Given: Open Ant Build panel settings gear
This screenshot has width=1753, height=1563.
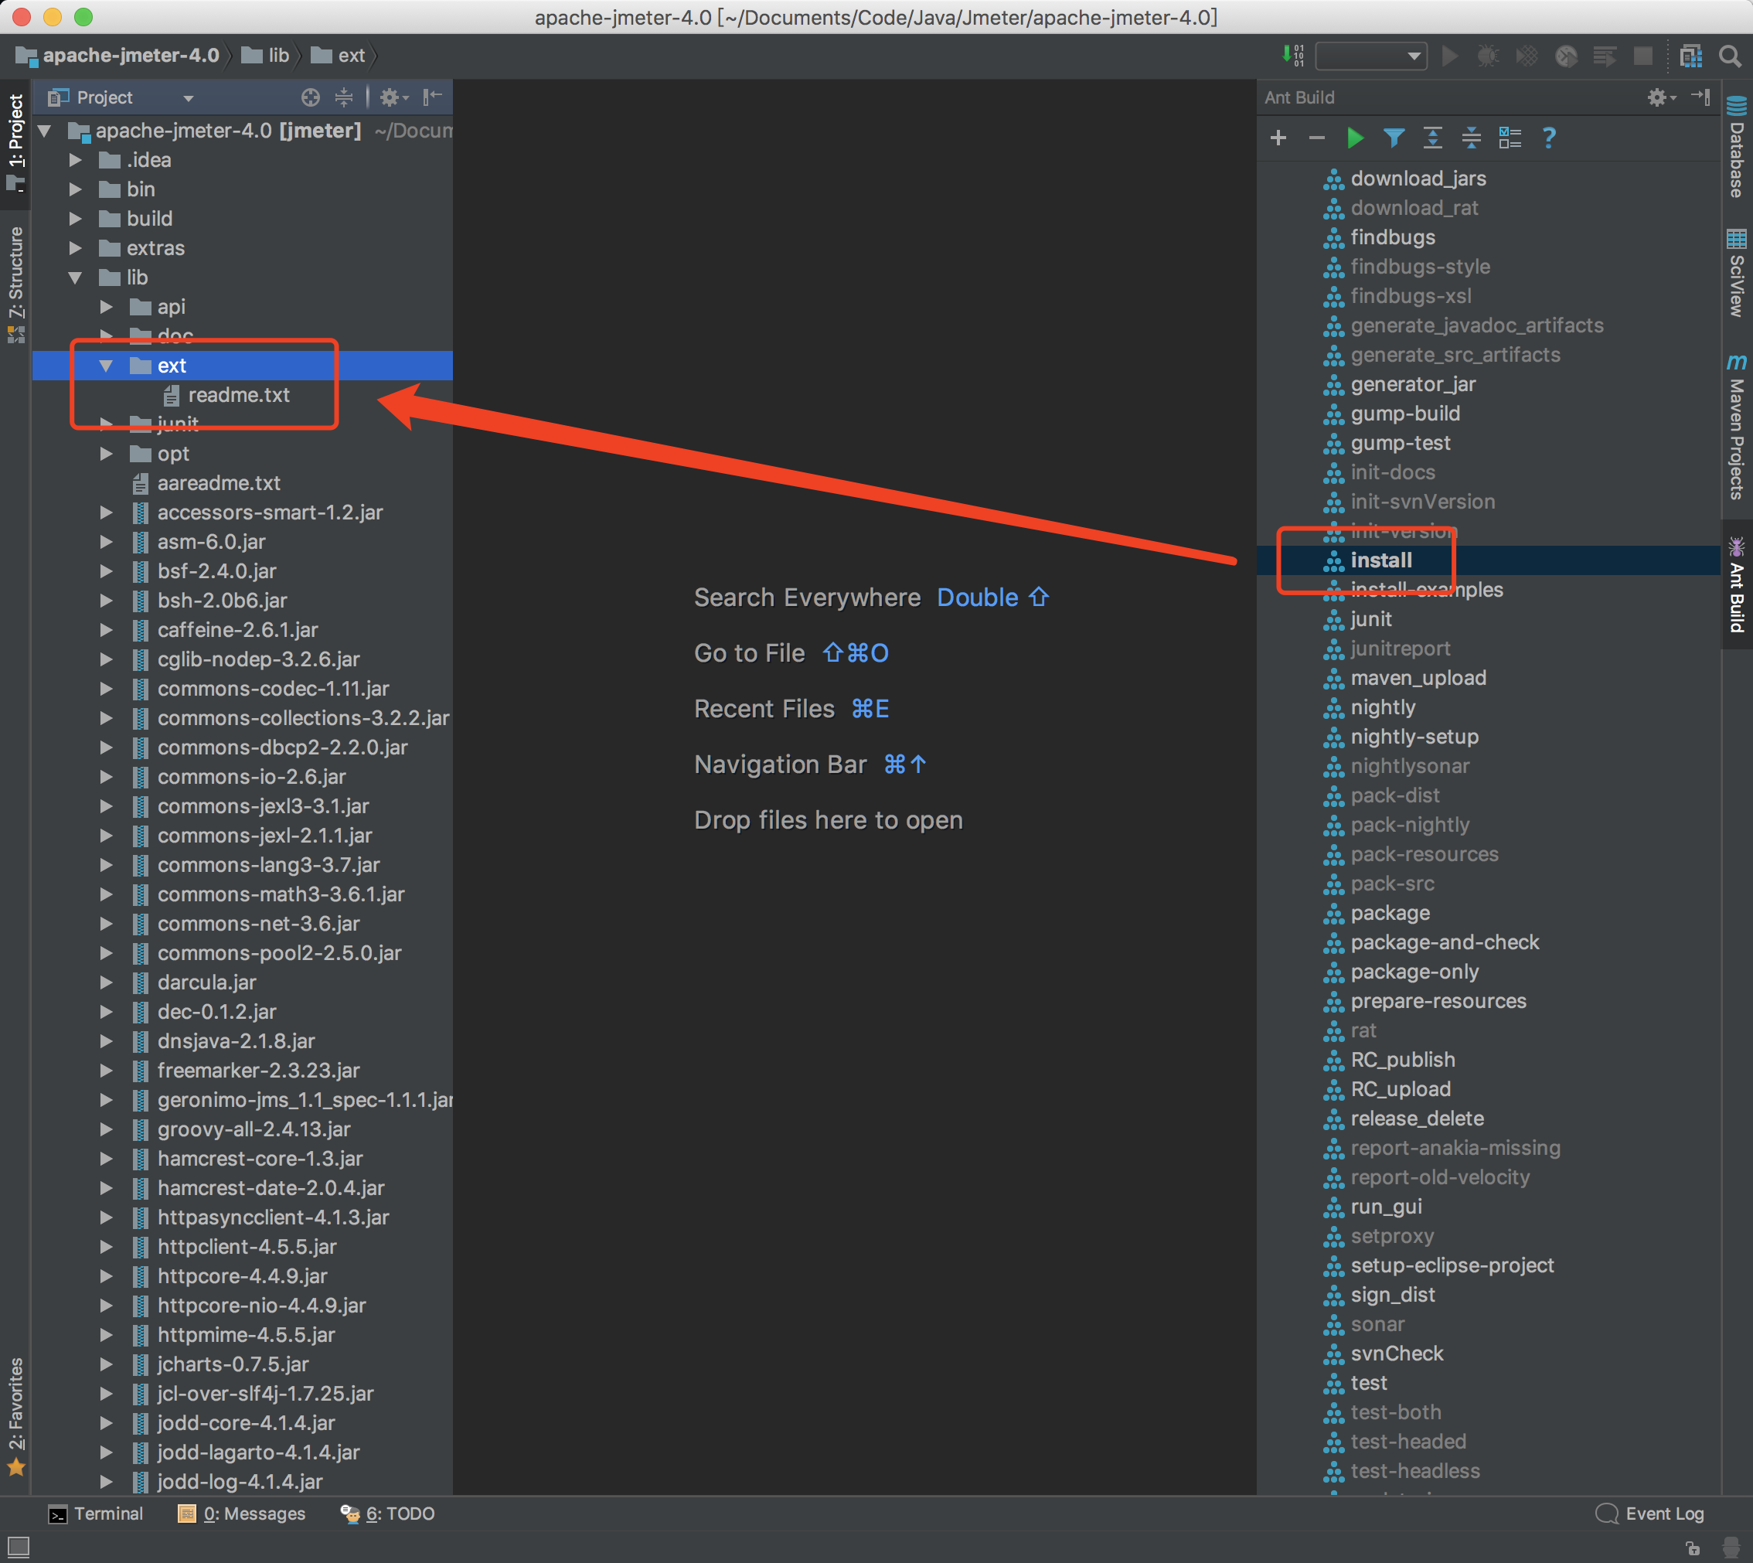Looking at the screenshot, I should point(1660,97).
